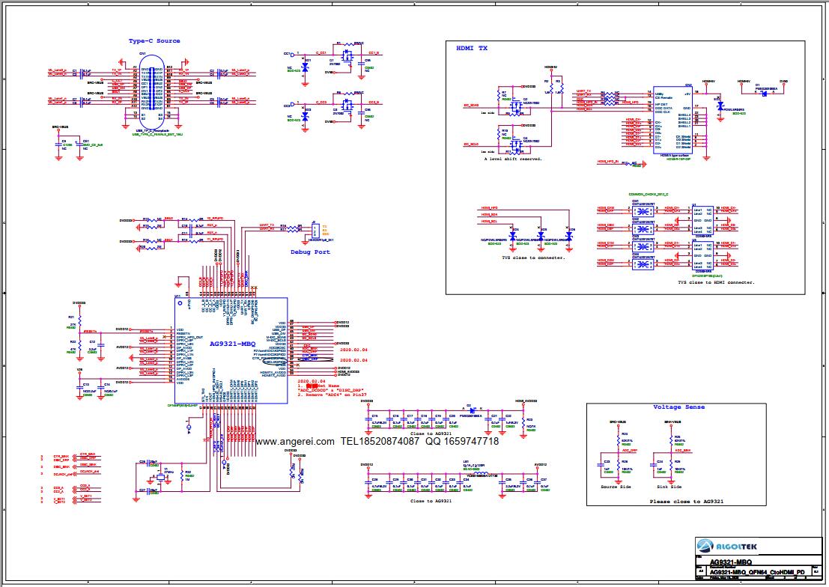The width and height of the screenshot is (829, 587).
Task: Click the Q1 transistor on CC1 line
Action: [346, 55]
